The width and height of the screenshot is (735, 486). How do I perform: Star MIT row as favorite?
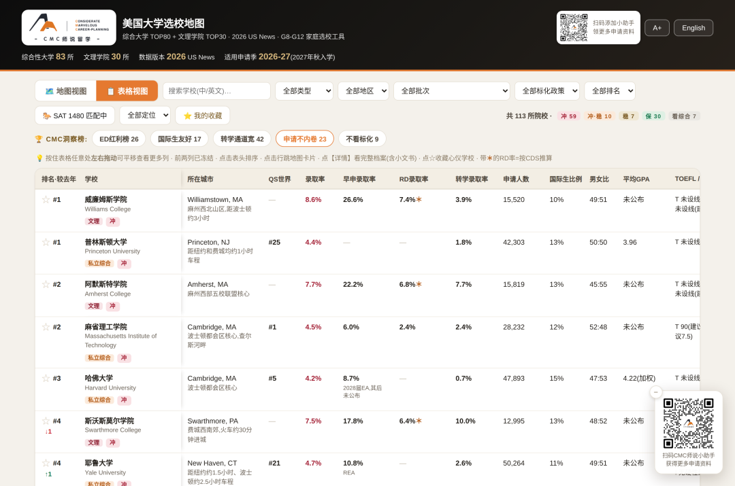point(46,327)
